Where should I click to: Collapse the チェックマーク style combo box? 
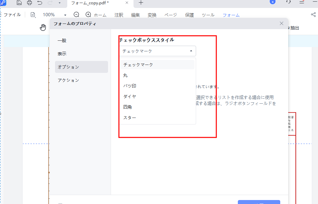[x=157, y=51]
